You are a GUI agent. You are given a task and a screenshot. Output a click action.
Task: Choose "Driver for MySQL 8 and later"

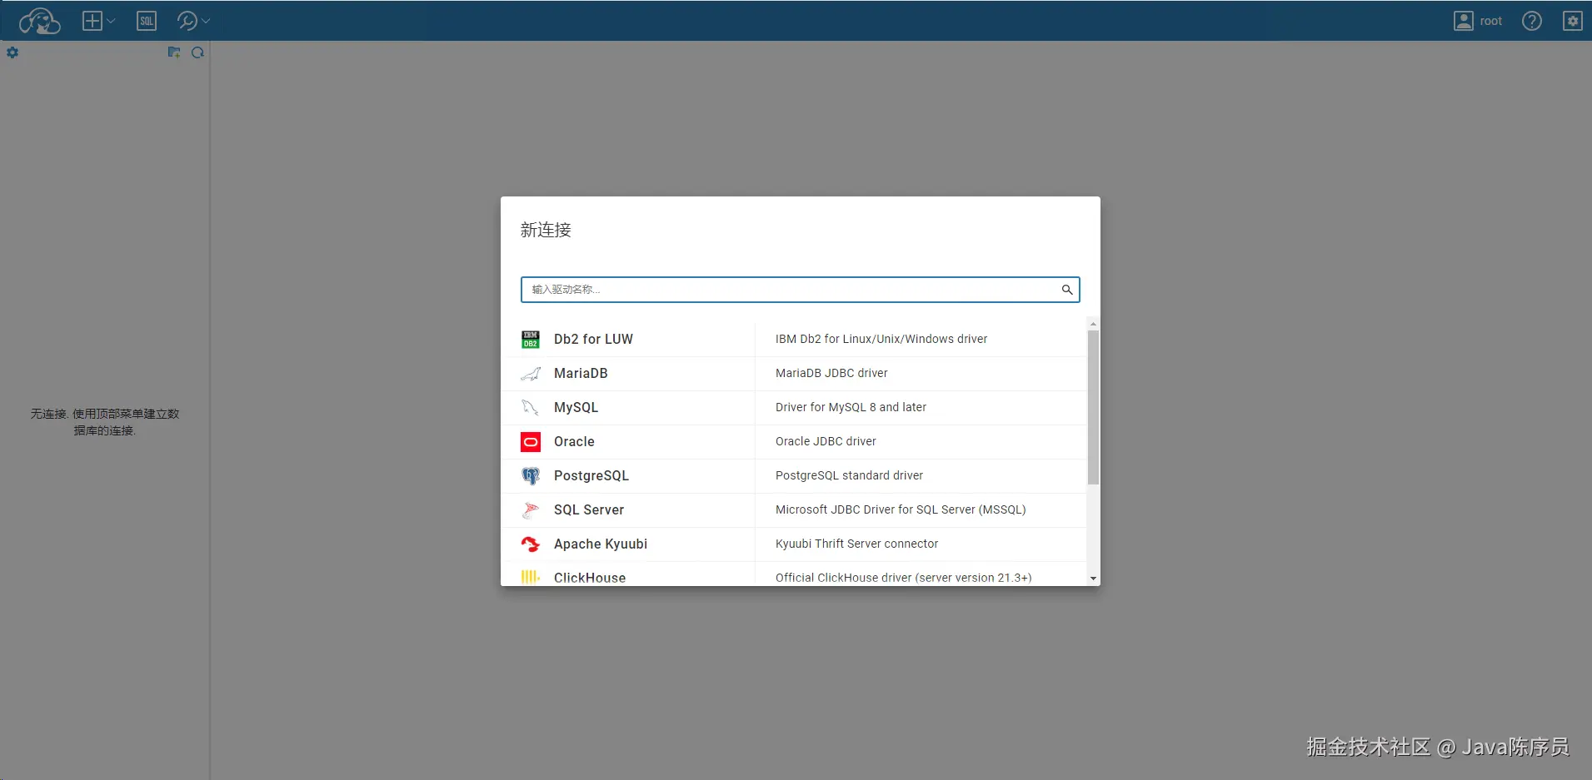point(851,407)
